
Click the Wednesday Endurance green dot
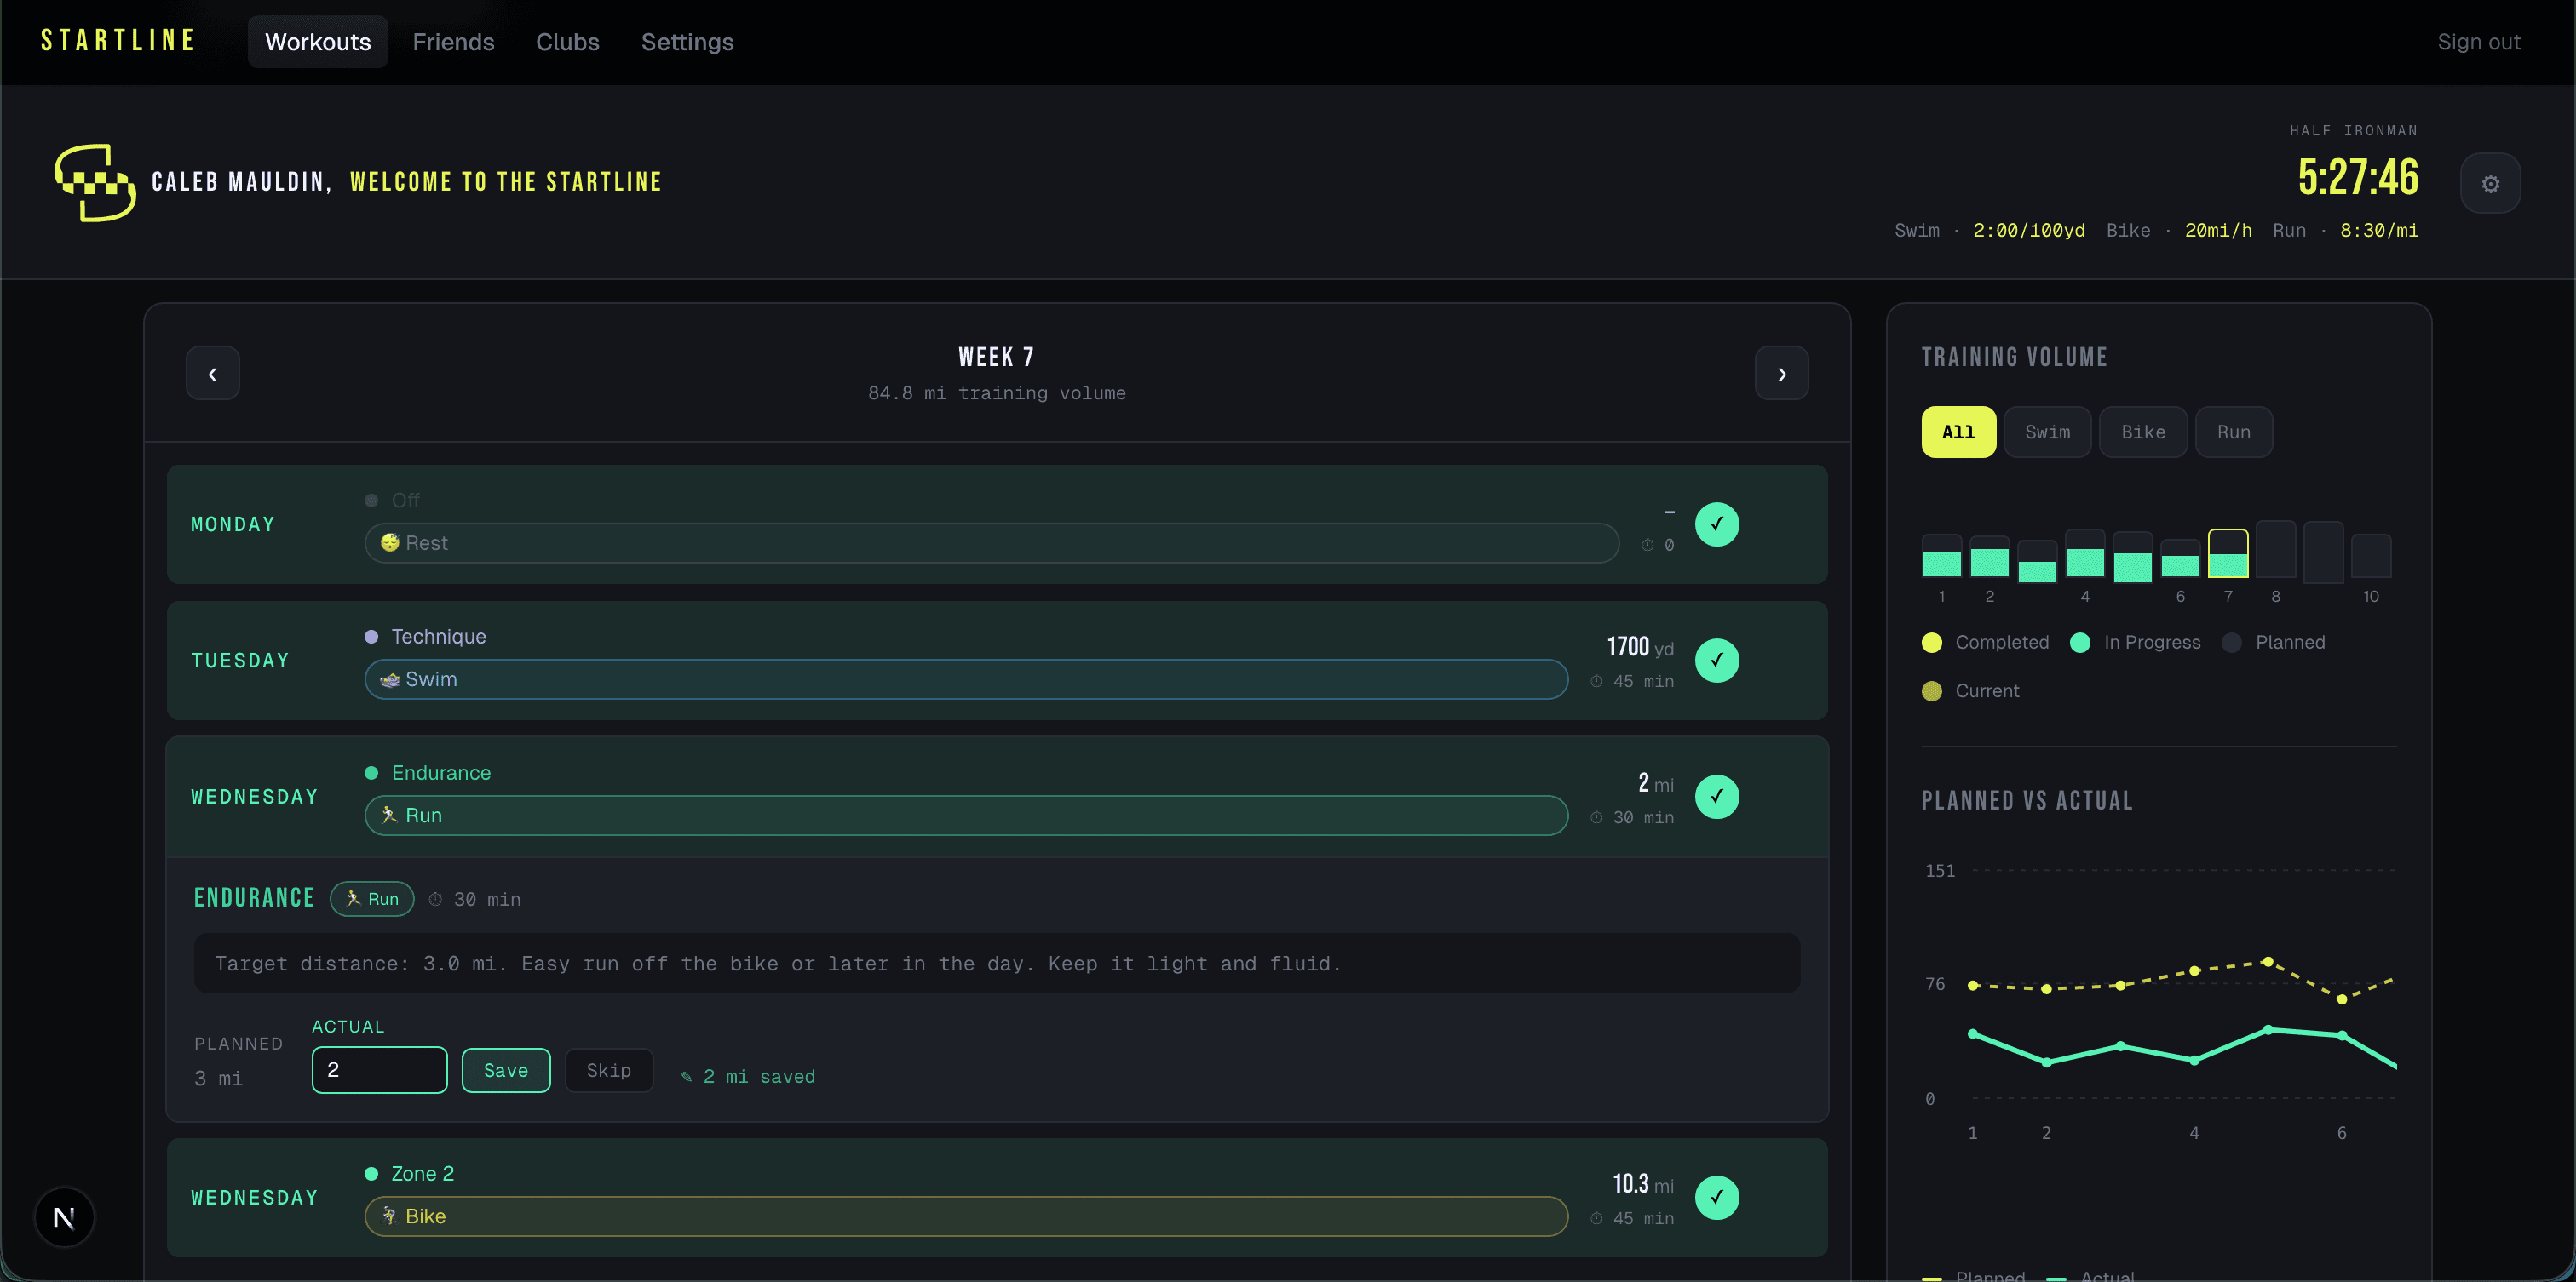[371, 774]
